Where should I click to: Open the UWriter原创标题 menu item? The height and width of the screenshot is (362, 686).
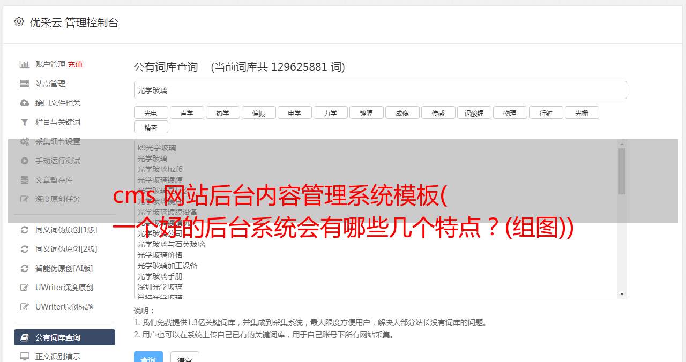coord(64,307)
